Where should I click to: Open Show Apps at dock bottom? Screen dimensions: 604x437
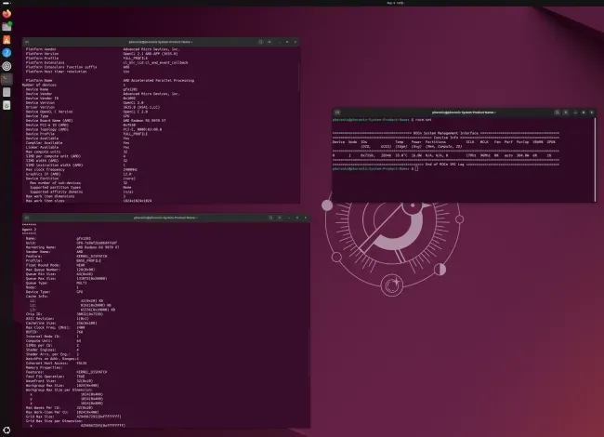pos(7,430)
